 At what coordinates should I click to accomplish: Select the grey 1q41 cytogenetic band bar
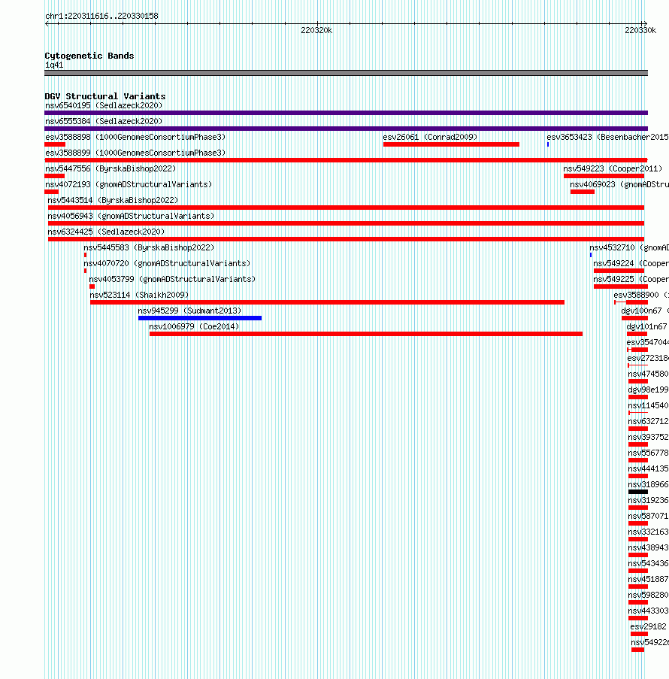346,73
